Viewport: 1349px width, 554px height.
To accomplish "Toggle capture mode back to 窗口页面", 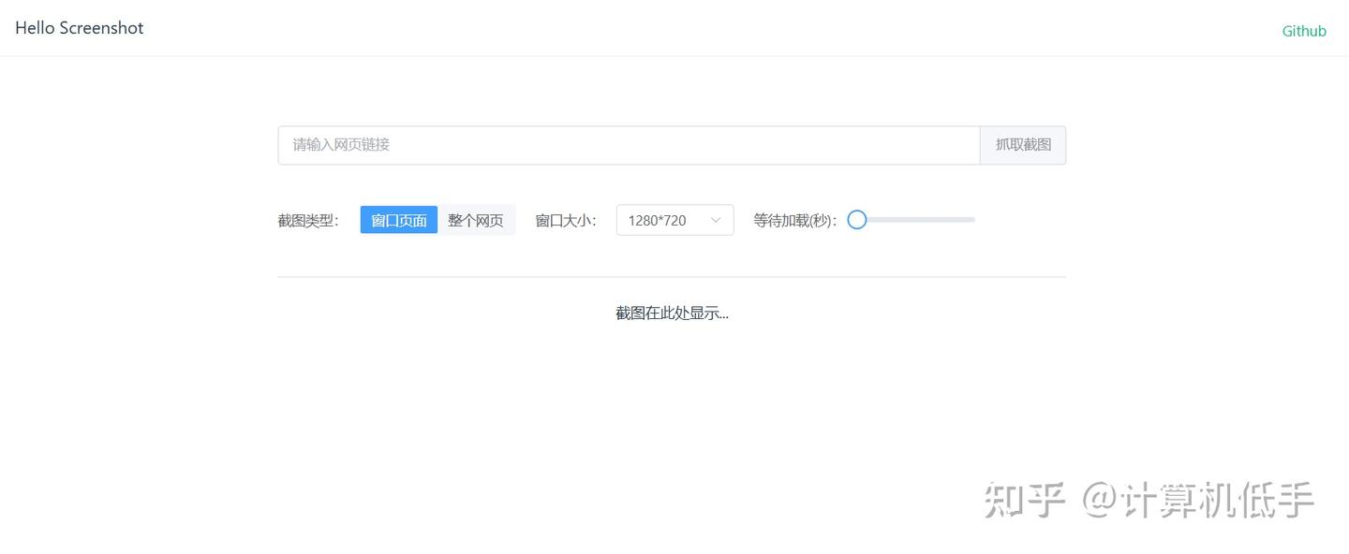I will (398, 219).
